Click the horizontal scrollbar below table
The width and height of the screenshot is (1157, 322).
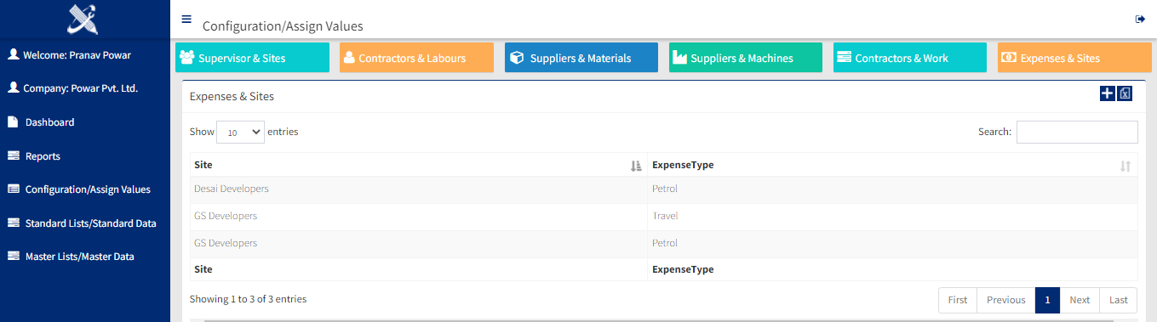coord(662,320)
